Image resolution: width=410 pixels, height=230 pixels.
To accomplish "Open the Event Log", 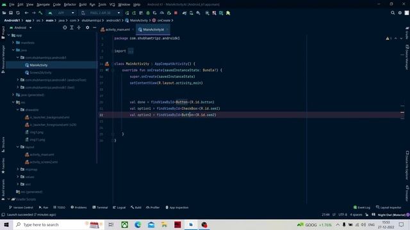I will tap(362, 208).
